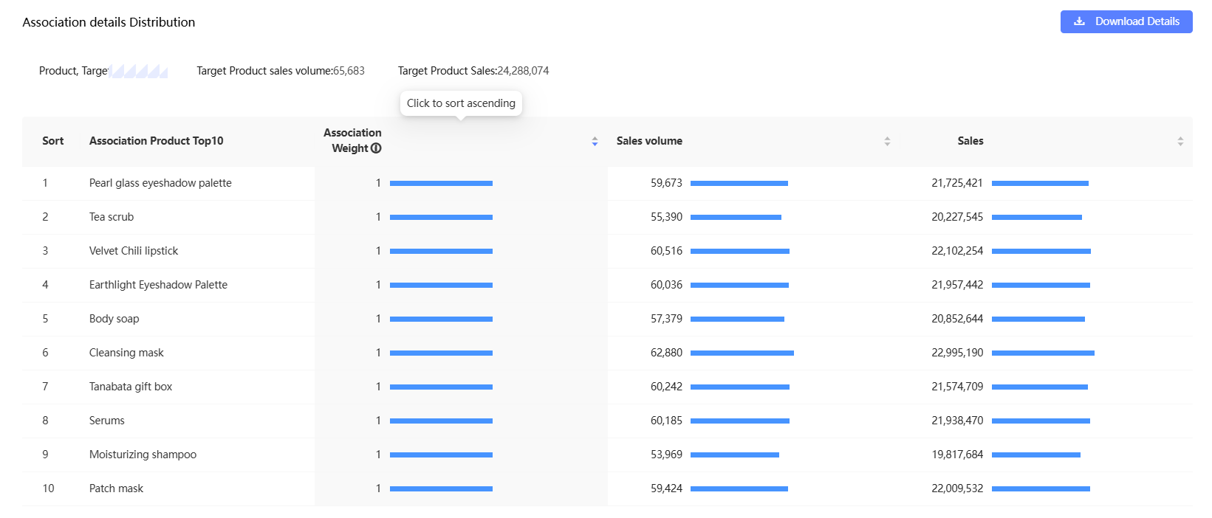The width and height of the screenshot is (1212, 518).
Task: Click sales volume value 60,242
Action: [666, 387]
